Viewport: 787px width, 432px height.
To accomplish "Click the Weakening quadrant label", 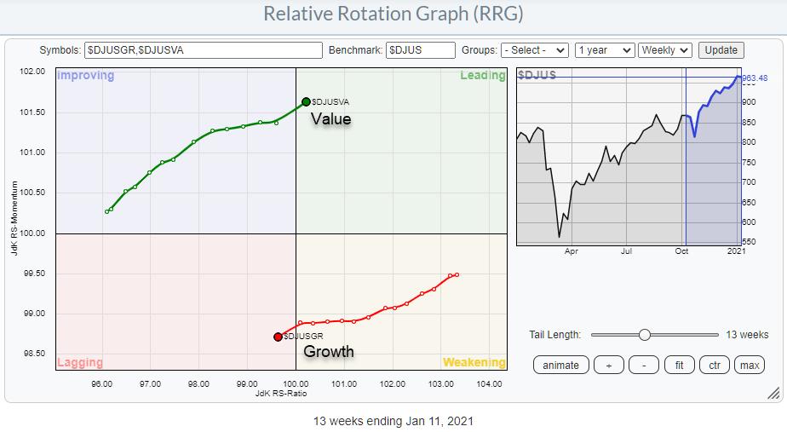I will [474, 362].
